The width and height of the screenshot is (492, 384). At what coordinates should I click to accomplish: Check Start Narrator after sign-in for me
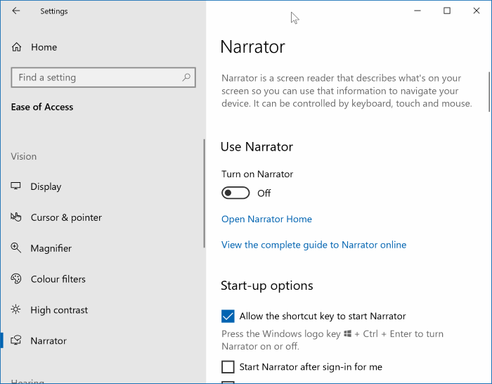[x=228, y=366]
